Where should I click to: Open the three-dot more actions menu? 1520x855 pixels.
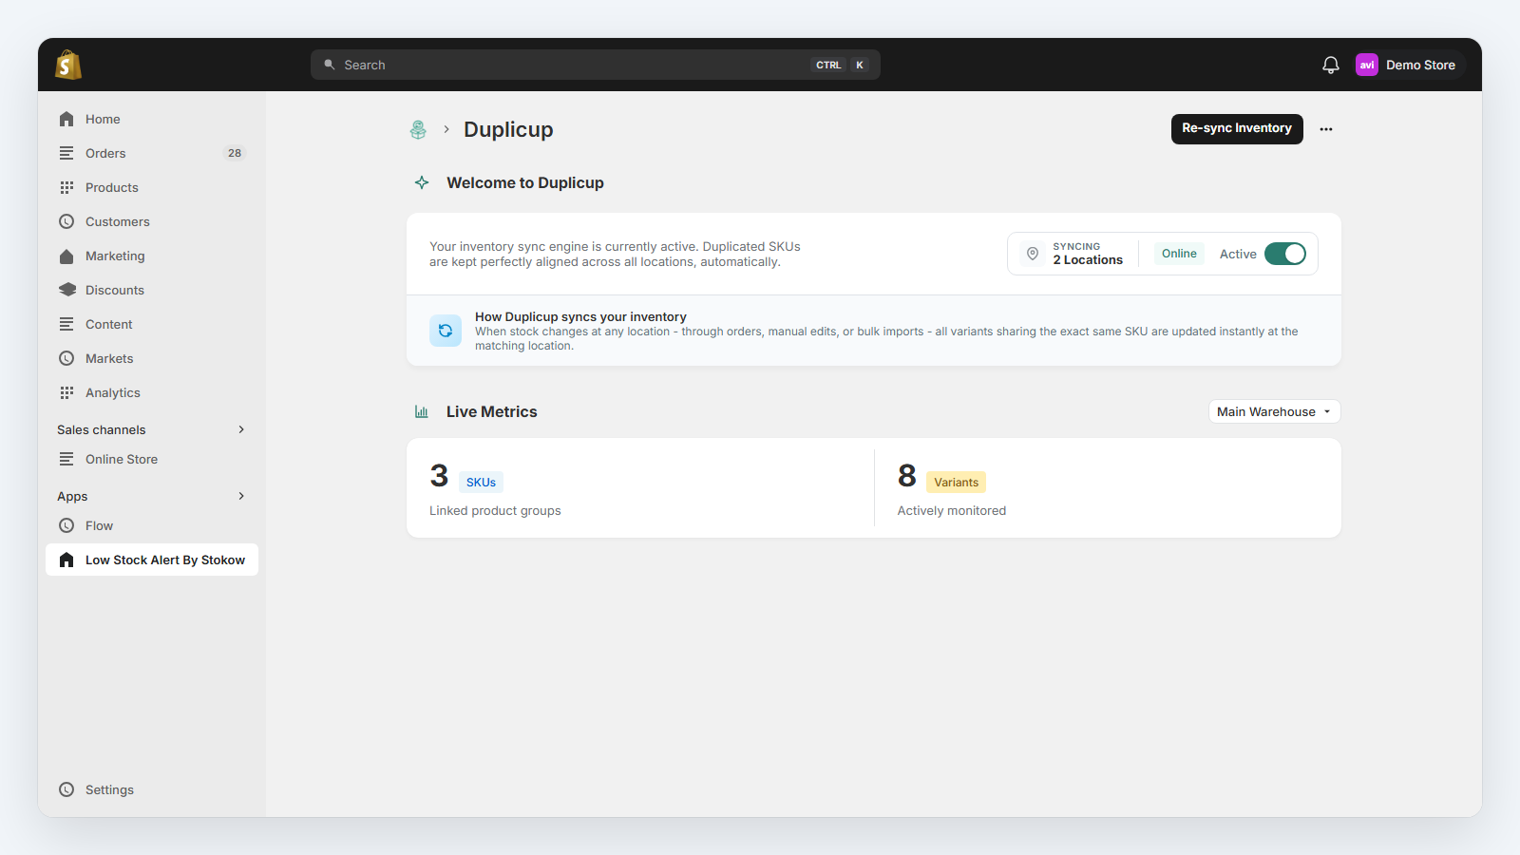1326,129
